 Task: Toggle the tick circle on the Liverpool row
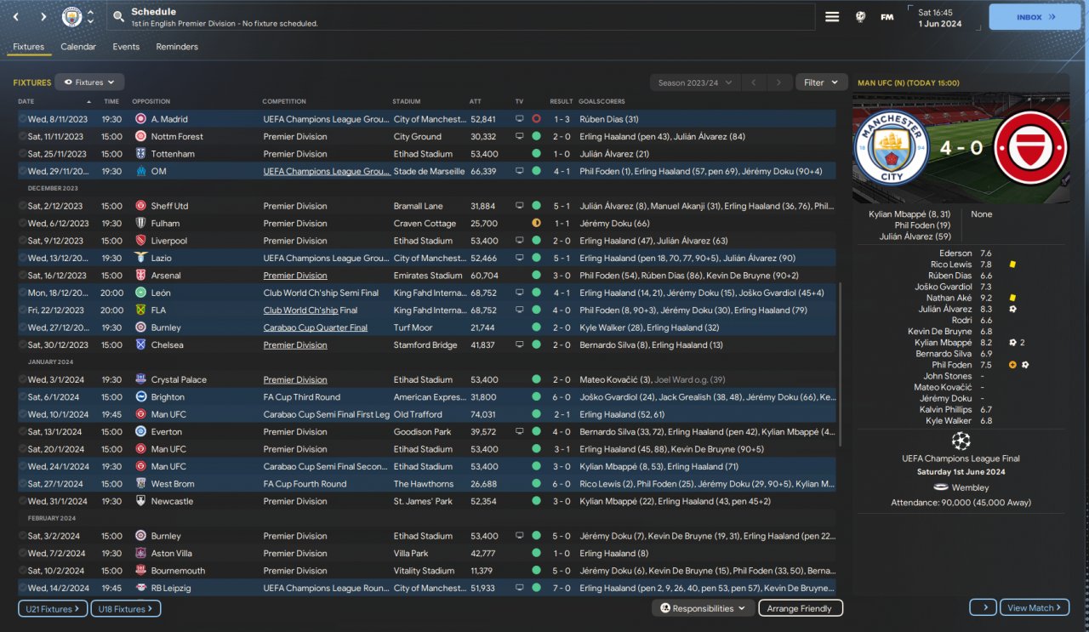22,241
